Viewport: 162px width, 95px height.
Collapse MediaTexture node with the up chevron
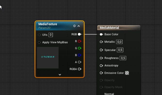click(x=79, y=26)
